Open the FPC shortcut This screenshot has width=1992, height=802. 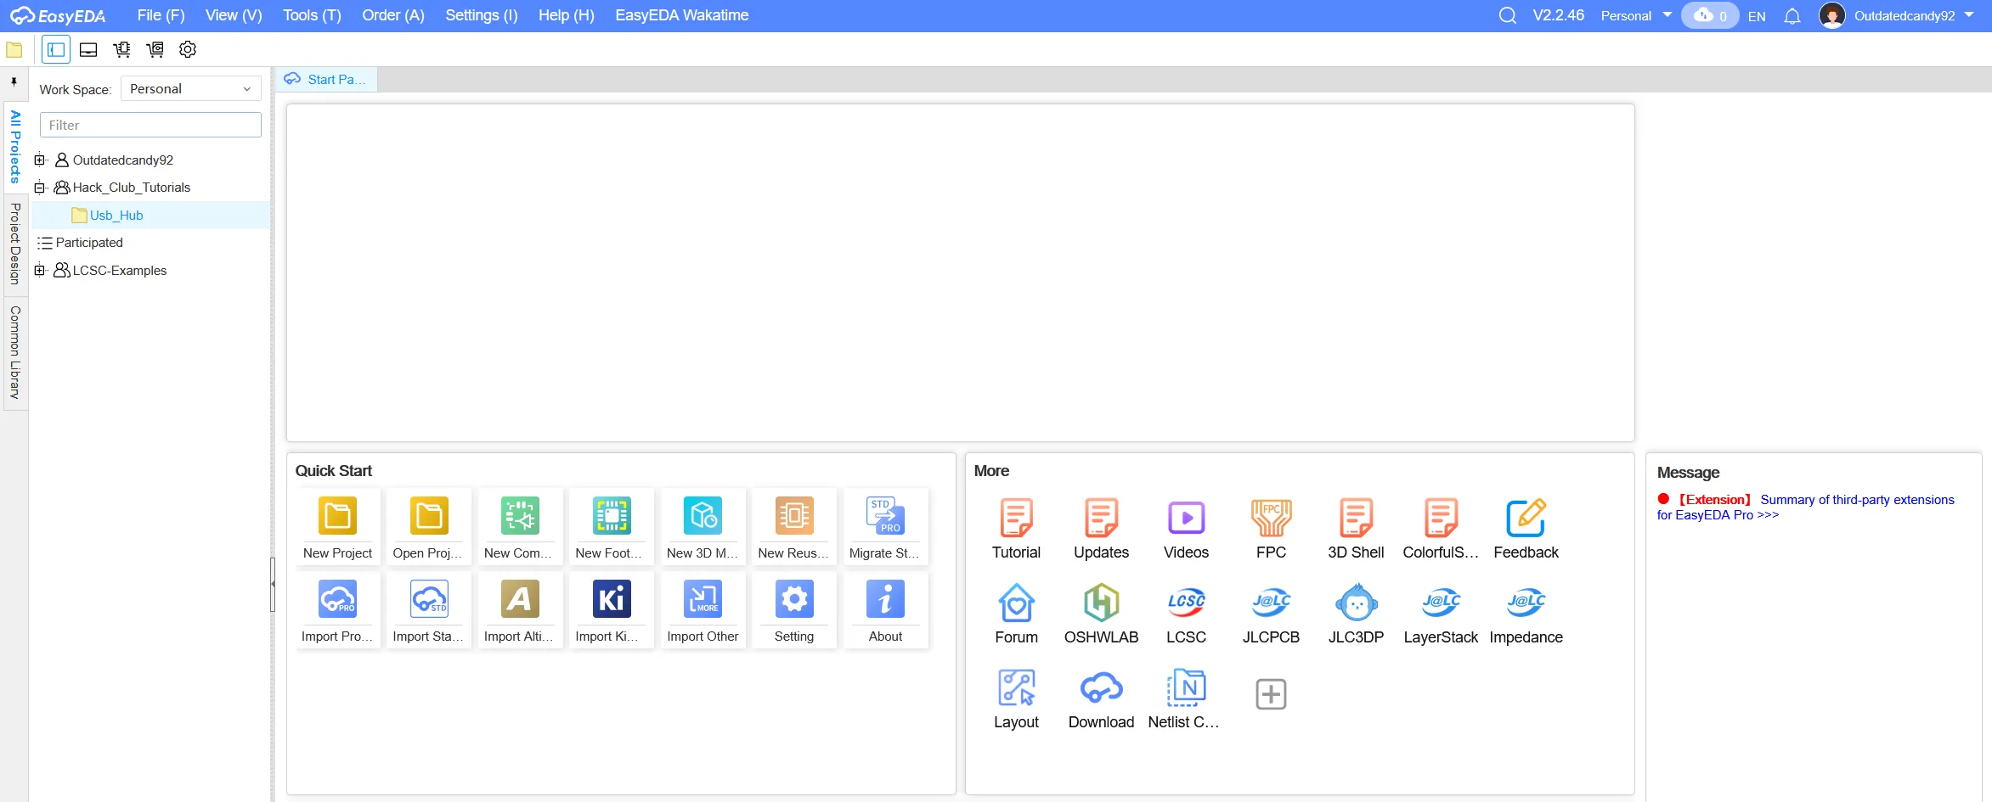pos(1271,529)
